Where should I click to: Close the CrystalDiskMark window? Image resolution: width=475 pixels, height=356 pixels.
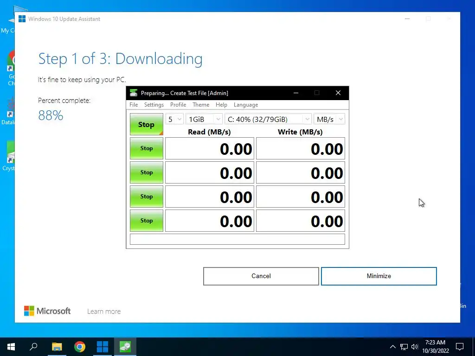click(338, 93)
